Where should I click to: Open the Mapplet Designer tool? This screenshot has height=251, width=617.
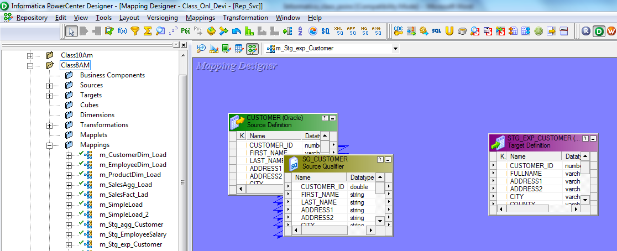pyautogui.click(x=239, y=49)
